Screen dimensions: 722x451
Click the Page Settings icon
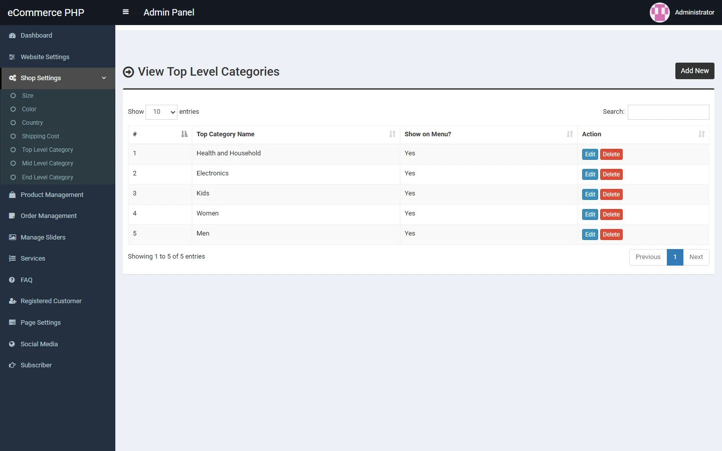[x=13, y=323]
